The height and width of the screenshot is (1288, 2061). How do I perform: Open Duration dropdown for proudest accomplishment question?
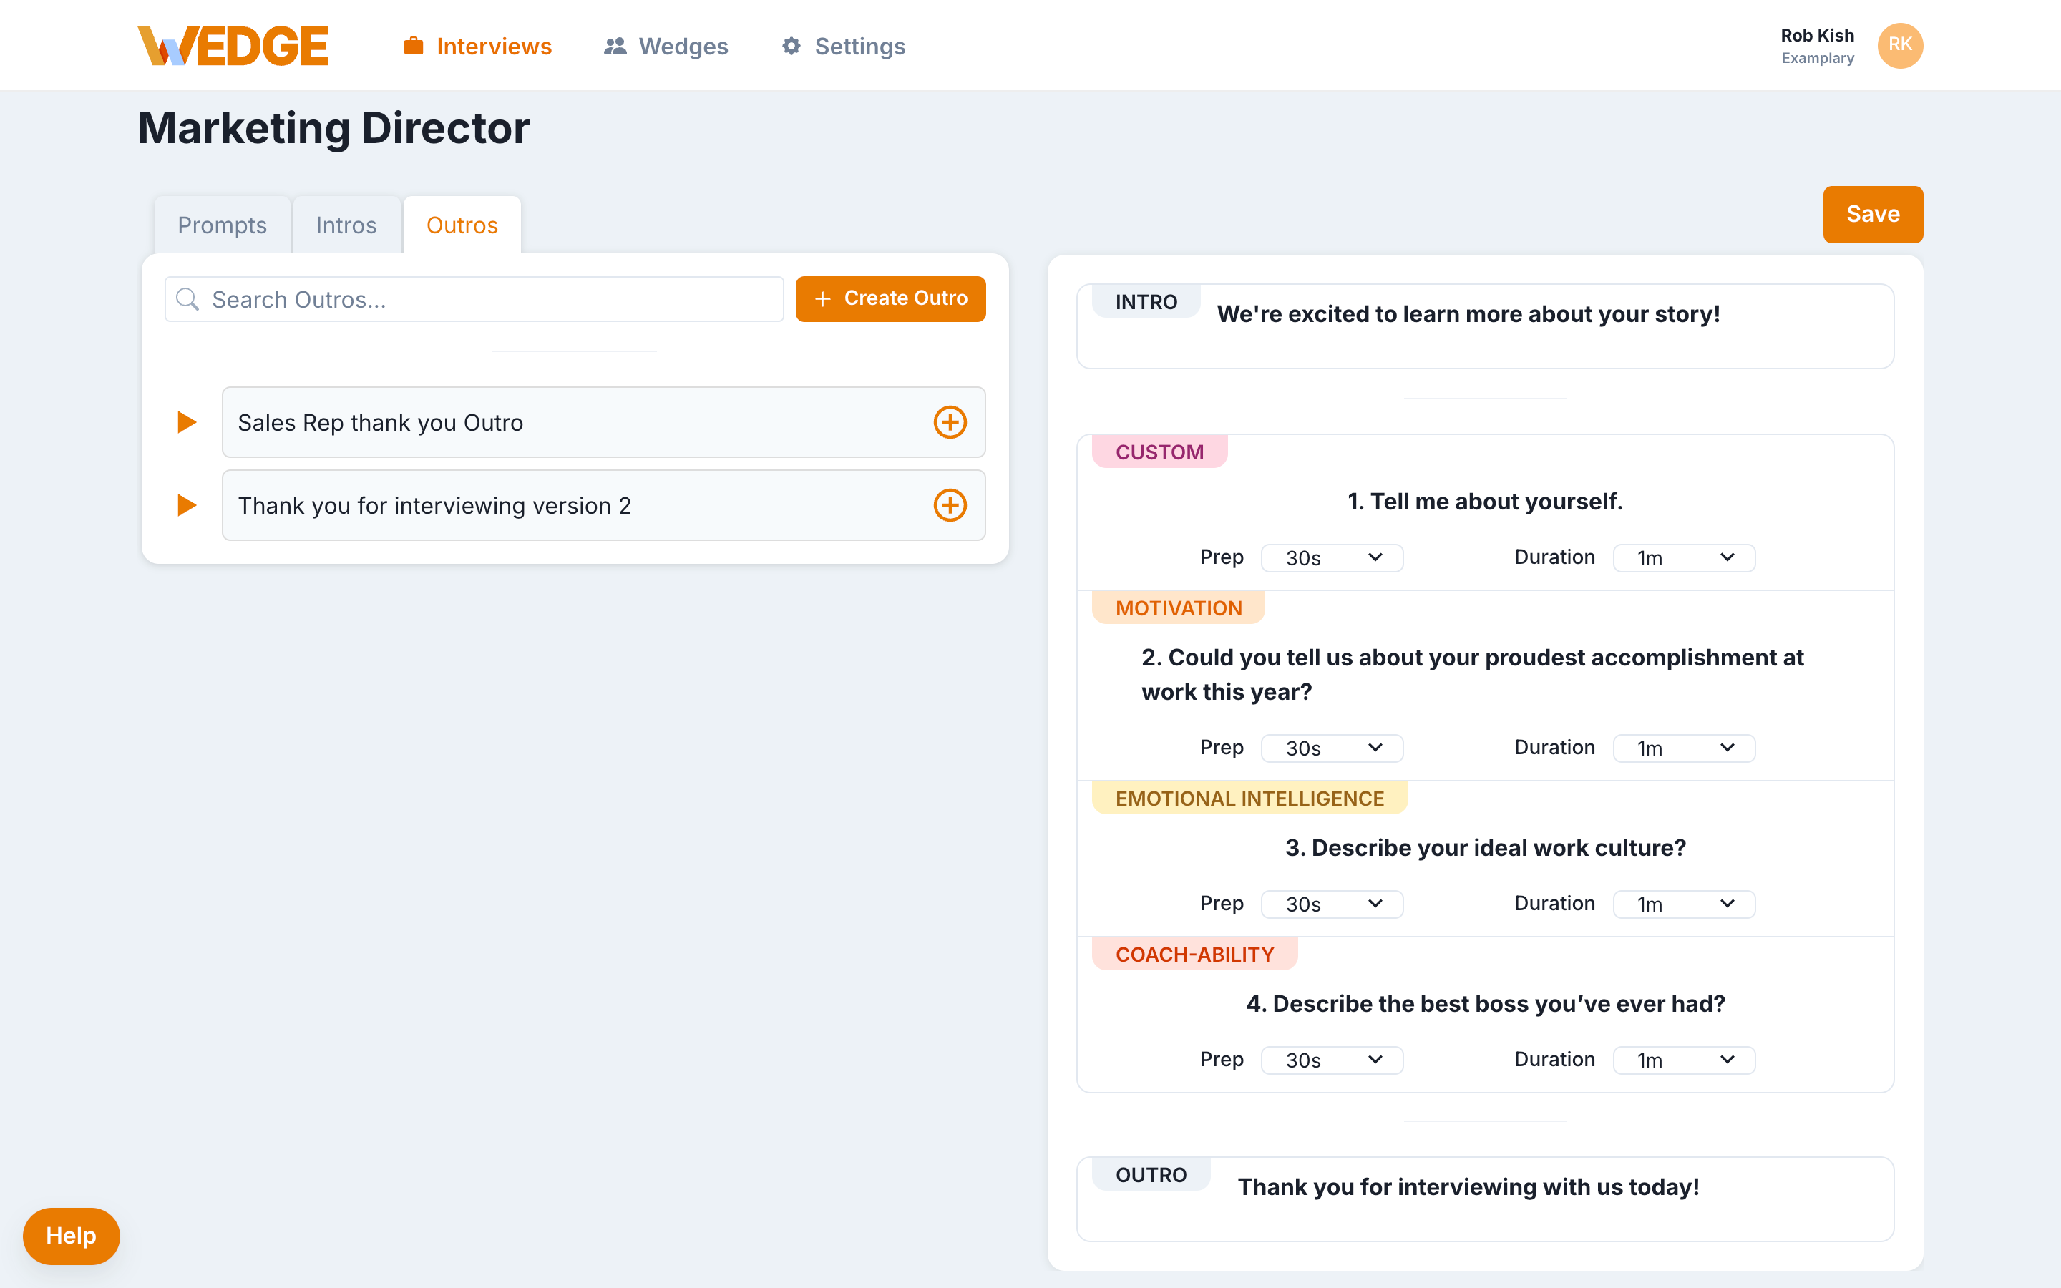(x=1684, y=748)
